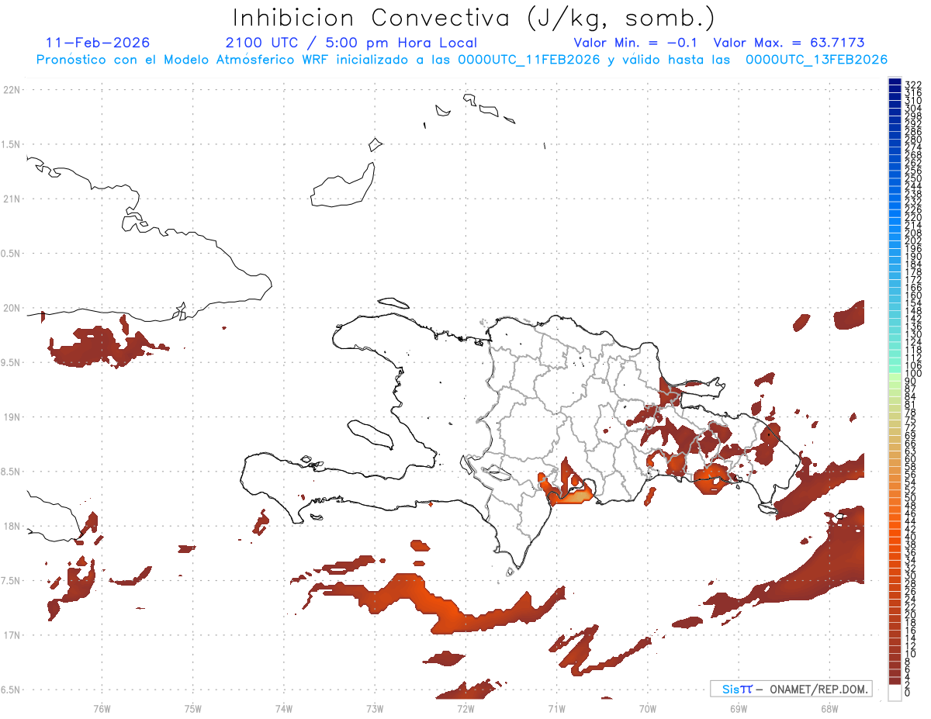Click the 70W longitude label
Viewport: 931px width, 719px height.
tap(648, 707)
